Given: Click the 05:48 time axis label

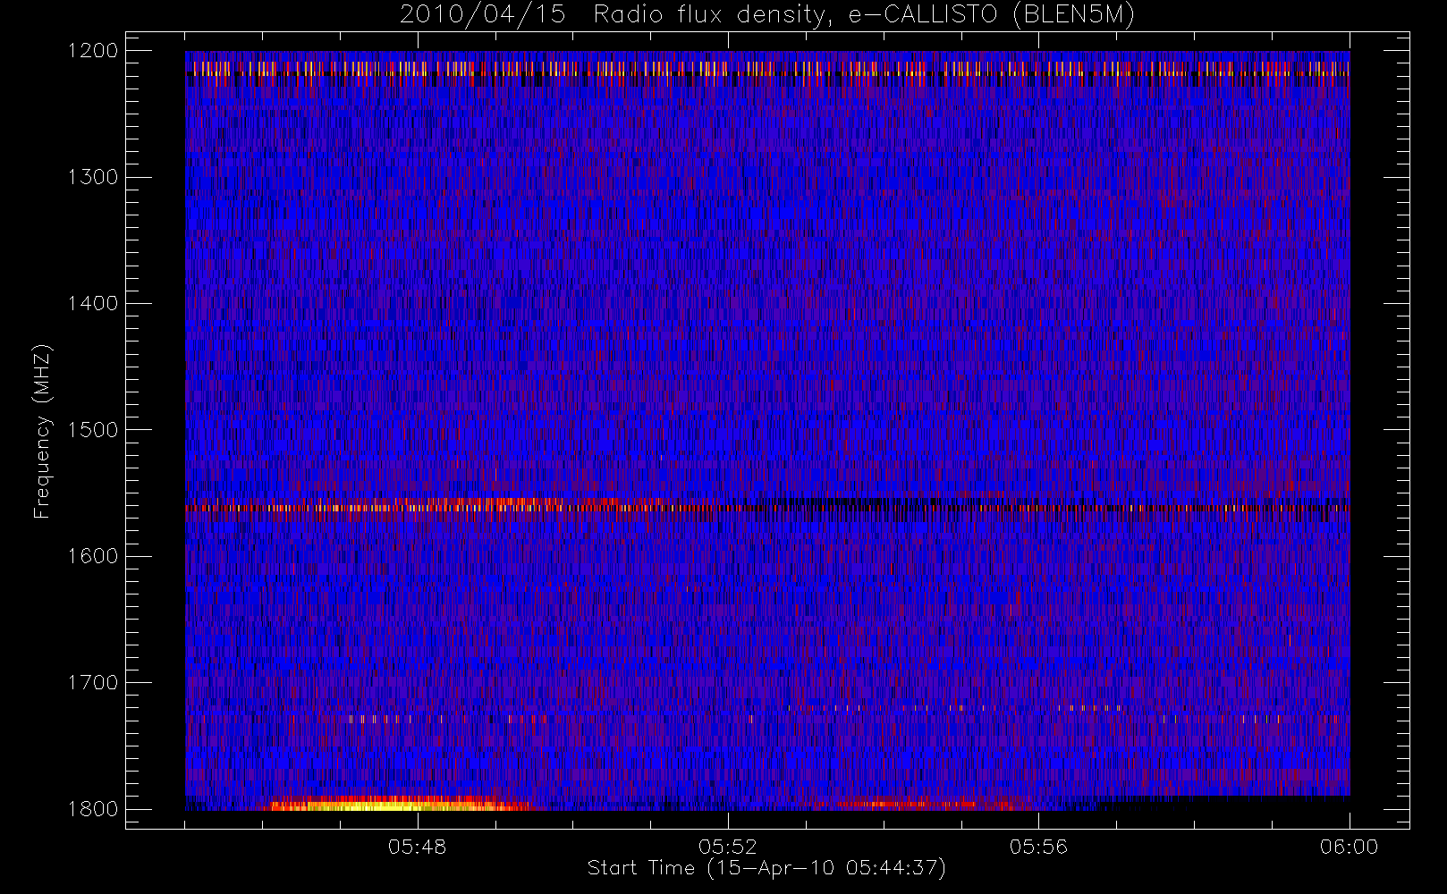Looking at the screenshot, I should [418, 847].
